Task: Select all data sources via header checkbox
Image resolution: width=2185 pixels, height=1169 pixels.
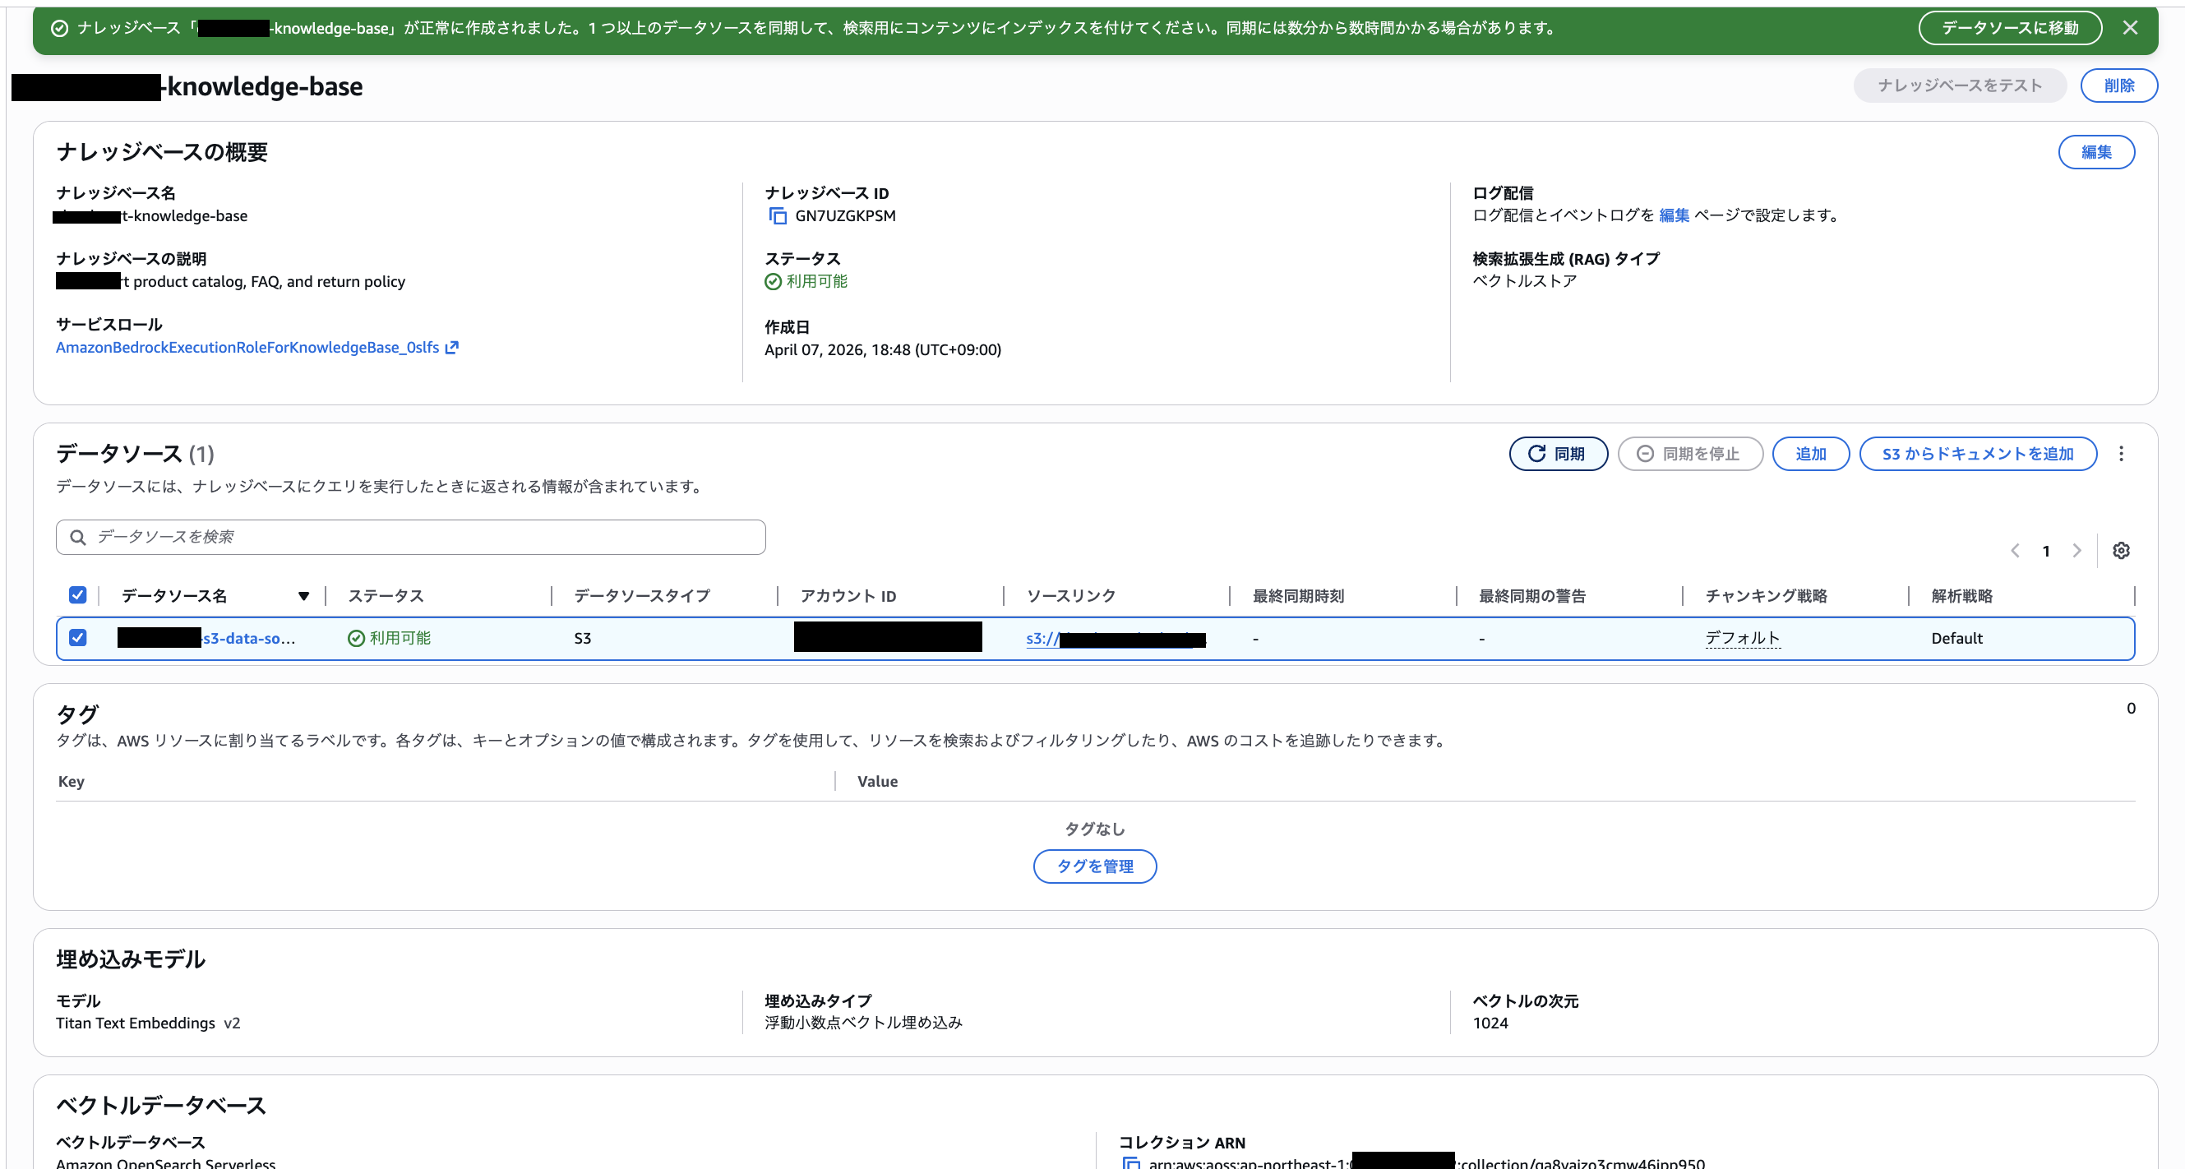Action: coord(78,594)
